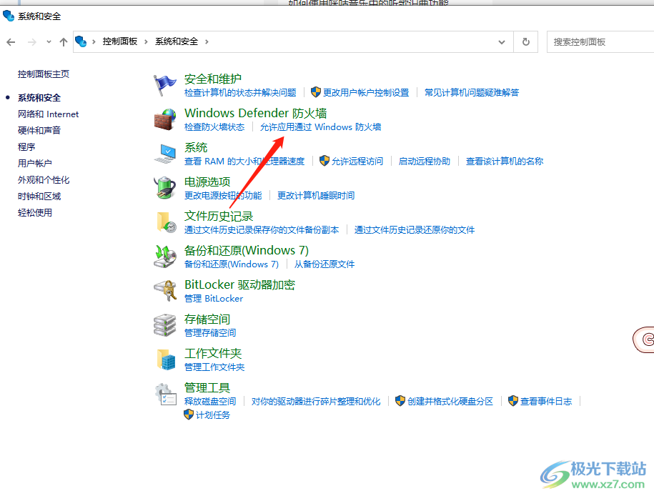Click 更改计算机睡眠时间 link
Screen dimensions: 654x496
[316, 195]
